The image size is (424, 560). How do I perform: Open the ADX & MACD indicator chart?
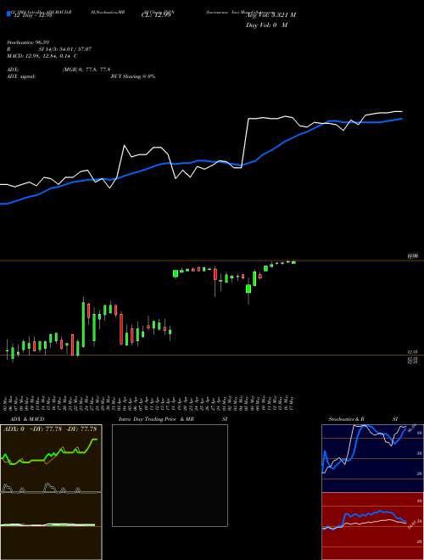51,492
